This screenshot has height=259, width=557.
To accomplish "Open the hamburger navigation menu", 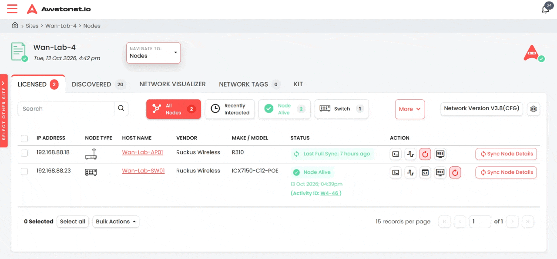I will 12,9.
